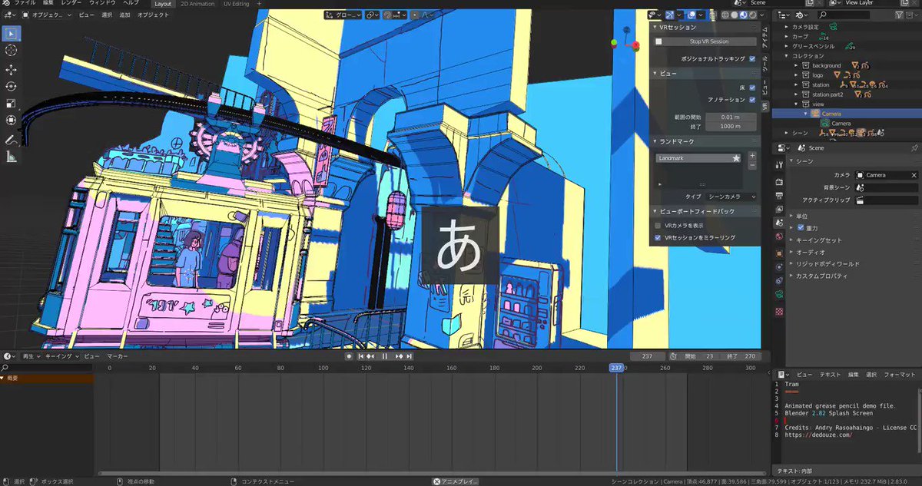Toggle the auto keying record button

[x=349, y=356]
